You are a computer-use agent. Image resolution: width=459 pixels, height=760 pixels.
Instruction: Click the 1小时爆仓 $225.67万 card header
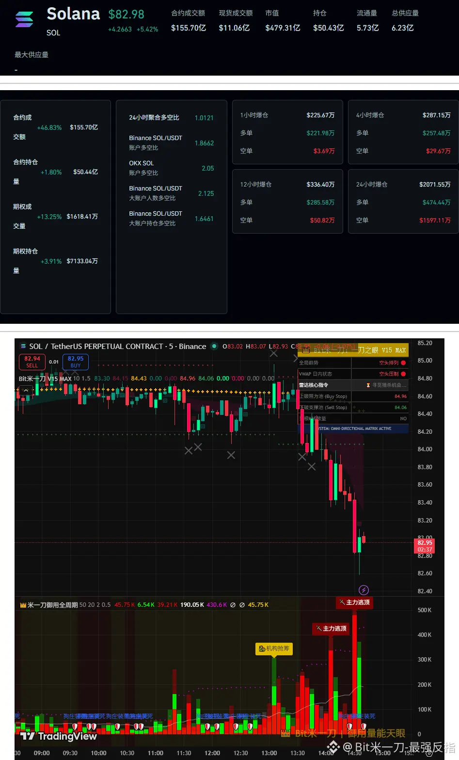(x=287, y=115)
